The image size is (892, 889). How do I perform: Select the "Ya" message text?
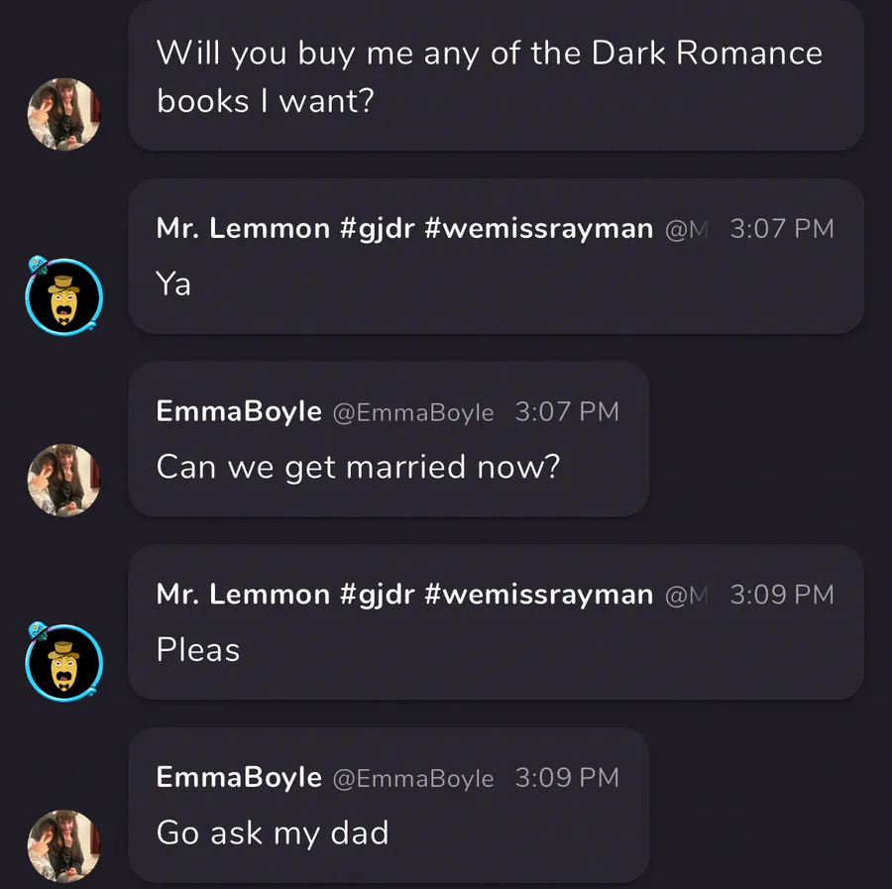pos(173,283)
